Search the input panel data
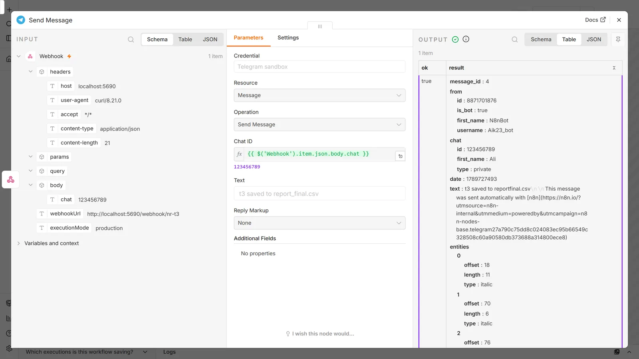639x359 pixels. [x=131, y=39]
